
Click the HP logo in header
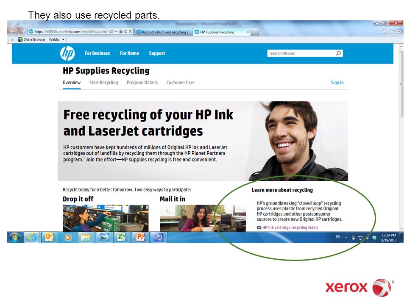tap(67, 53)
